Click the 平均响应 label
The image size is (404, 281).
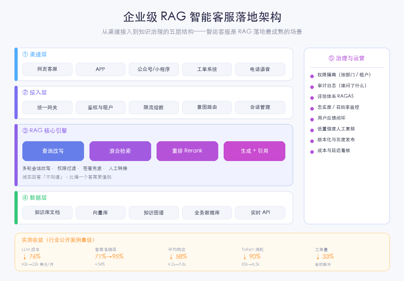[x=177, y=250]
